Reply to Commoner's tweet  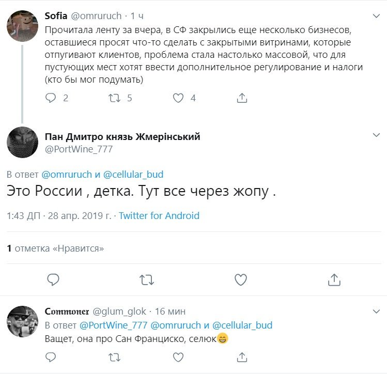[x=51, y=357]
